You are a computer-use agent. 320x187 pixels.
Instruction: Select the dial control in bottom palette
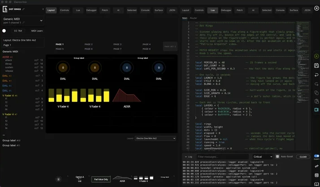[58, 179]
